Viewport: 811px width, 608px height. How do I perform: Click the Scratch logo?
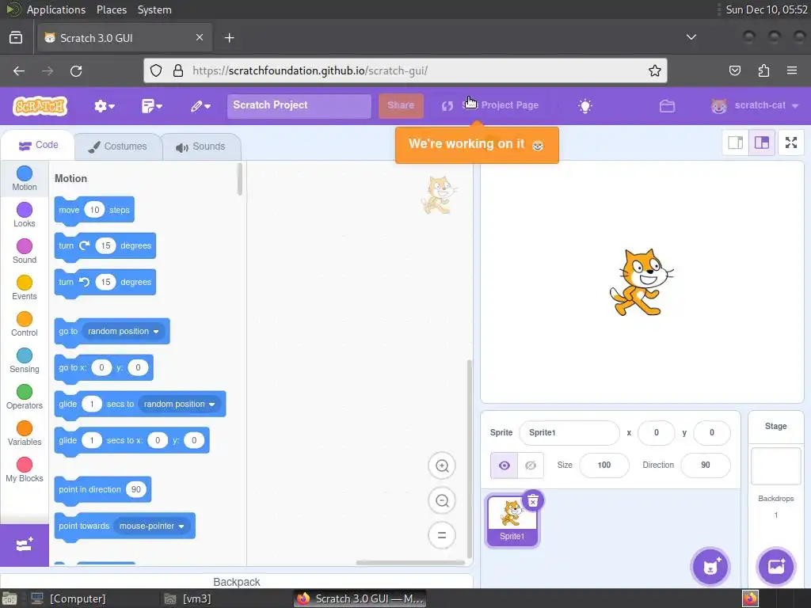(x=40, y=106)
